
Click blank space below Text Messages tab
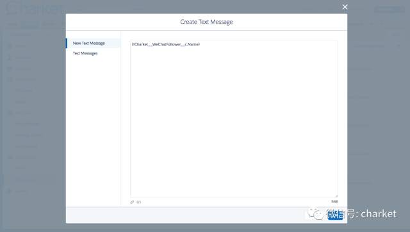pyautogui.click(x=93, y=131)
